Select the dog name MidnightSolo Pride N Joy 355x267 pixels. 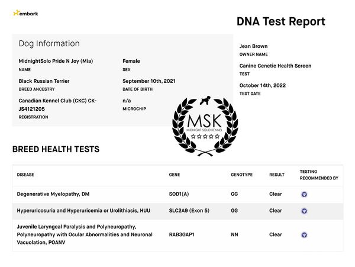[56, 61]
